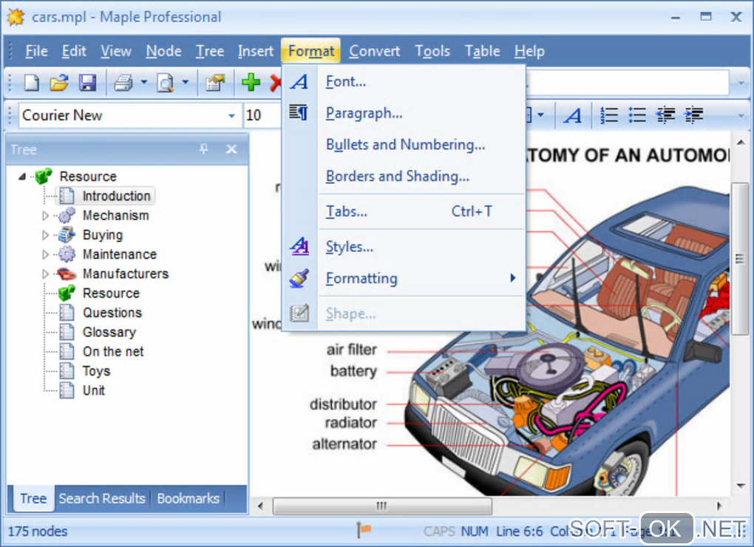Select the Tree bottom tab
Viewport: 754px width, 547px height.
point(33,498)
